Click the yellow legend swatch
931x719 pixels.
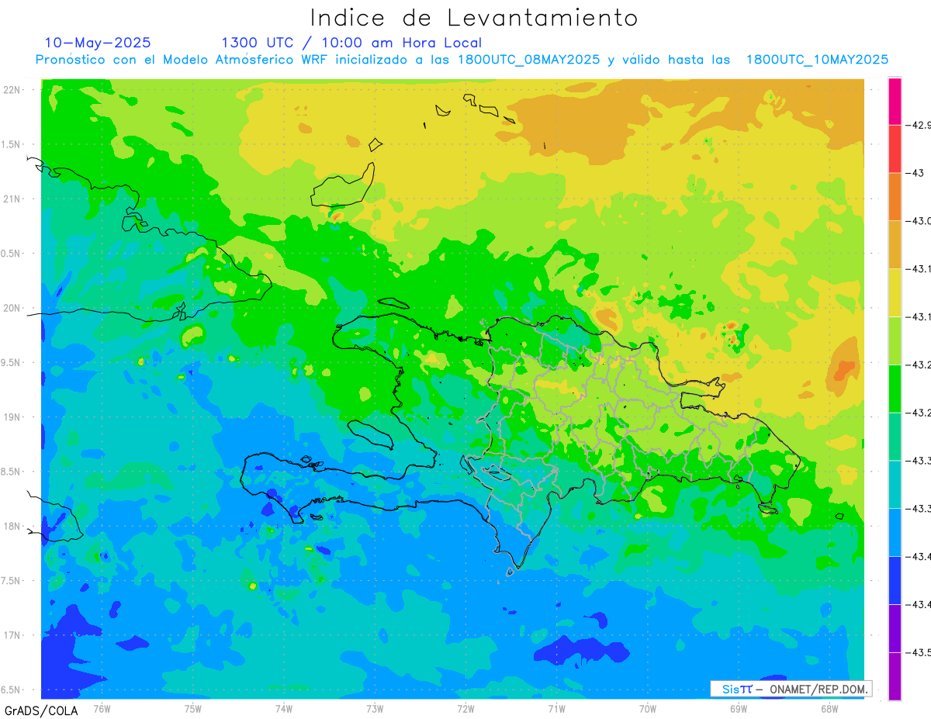(x=895, y=293)
